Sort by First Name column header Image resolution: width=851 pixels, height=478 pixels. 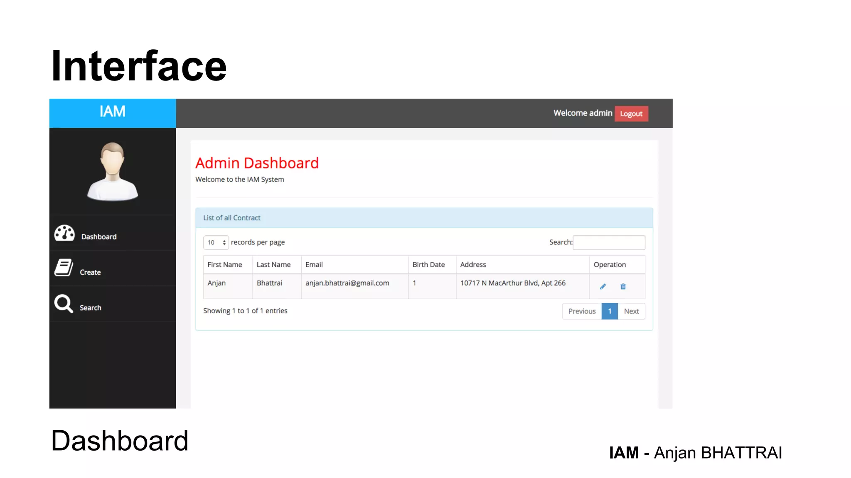(228, 265)
